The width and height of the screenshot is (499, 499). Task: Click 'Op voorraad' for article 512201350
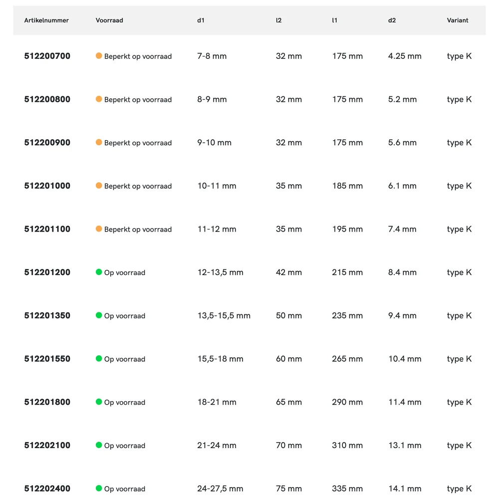(125, 316)
